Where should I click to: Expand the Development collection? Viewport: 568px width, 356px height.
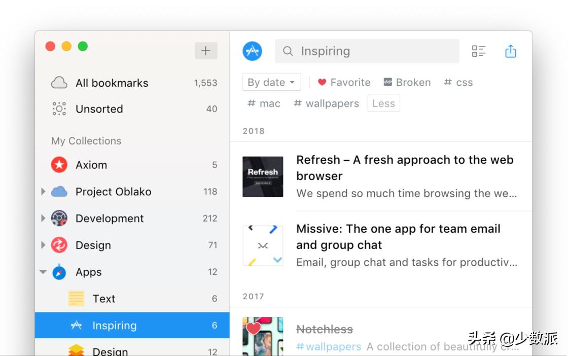pos(43,218)
